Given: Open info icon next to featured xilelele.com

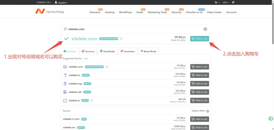Looking at the screenshot, I should [121, 39].
